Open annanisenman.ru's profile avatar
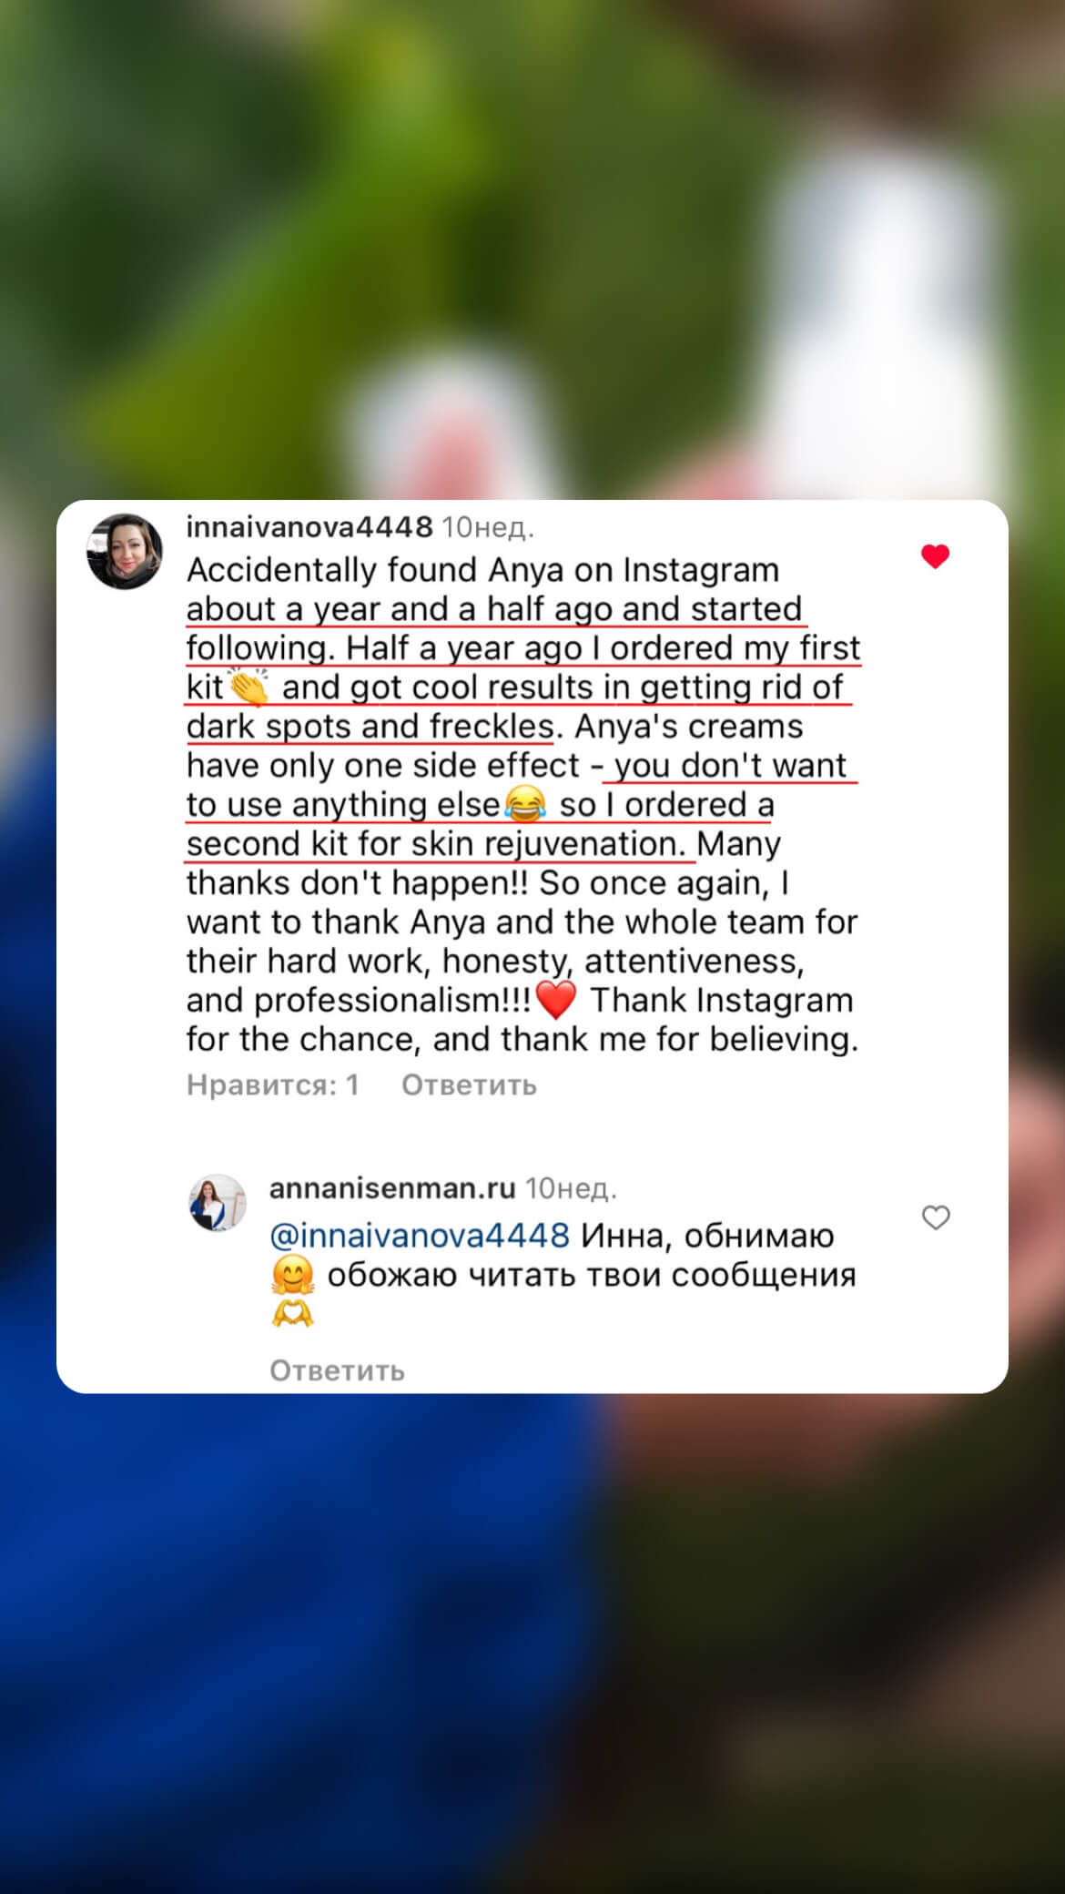This screenshot has height=1894, width=1065. pos(218,1202)
